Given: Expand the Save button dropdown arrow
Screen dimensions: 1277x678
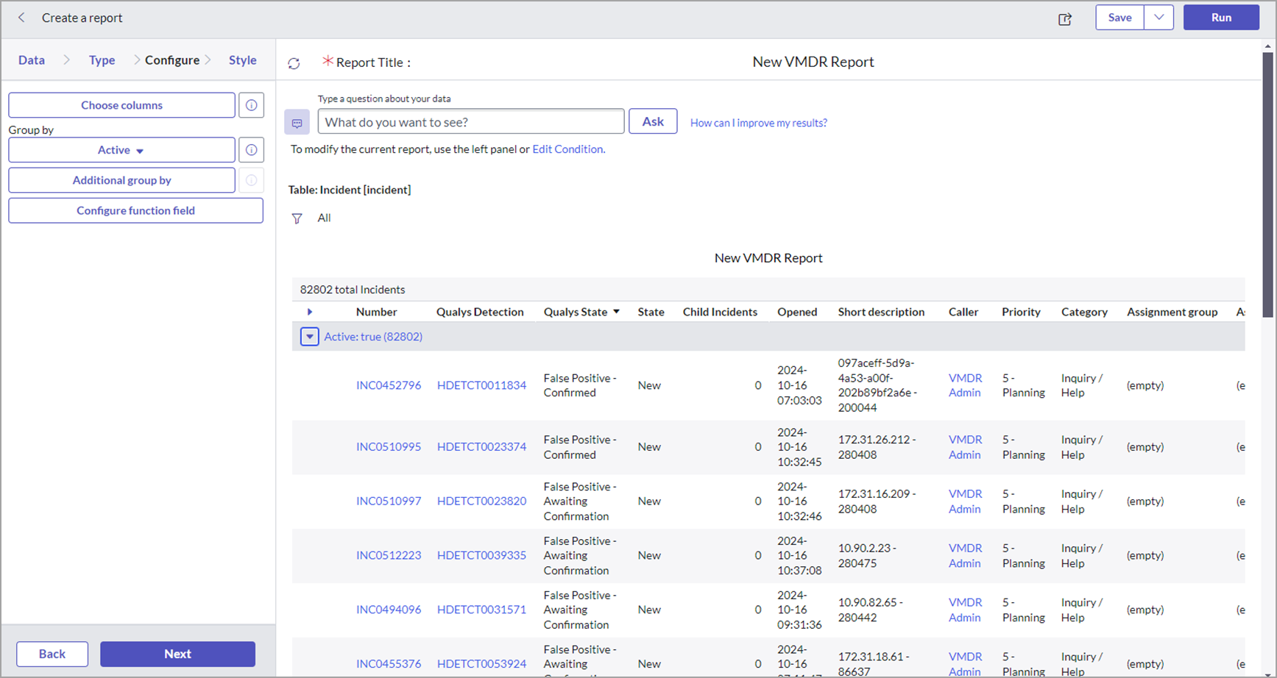Looking at the screenshot, I should pyautogui.click(x=1159, y=17).
